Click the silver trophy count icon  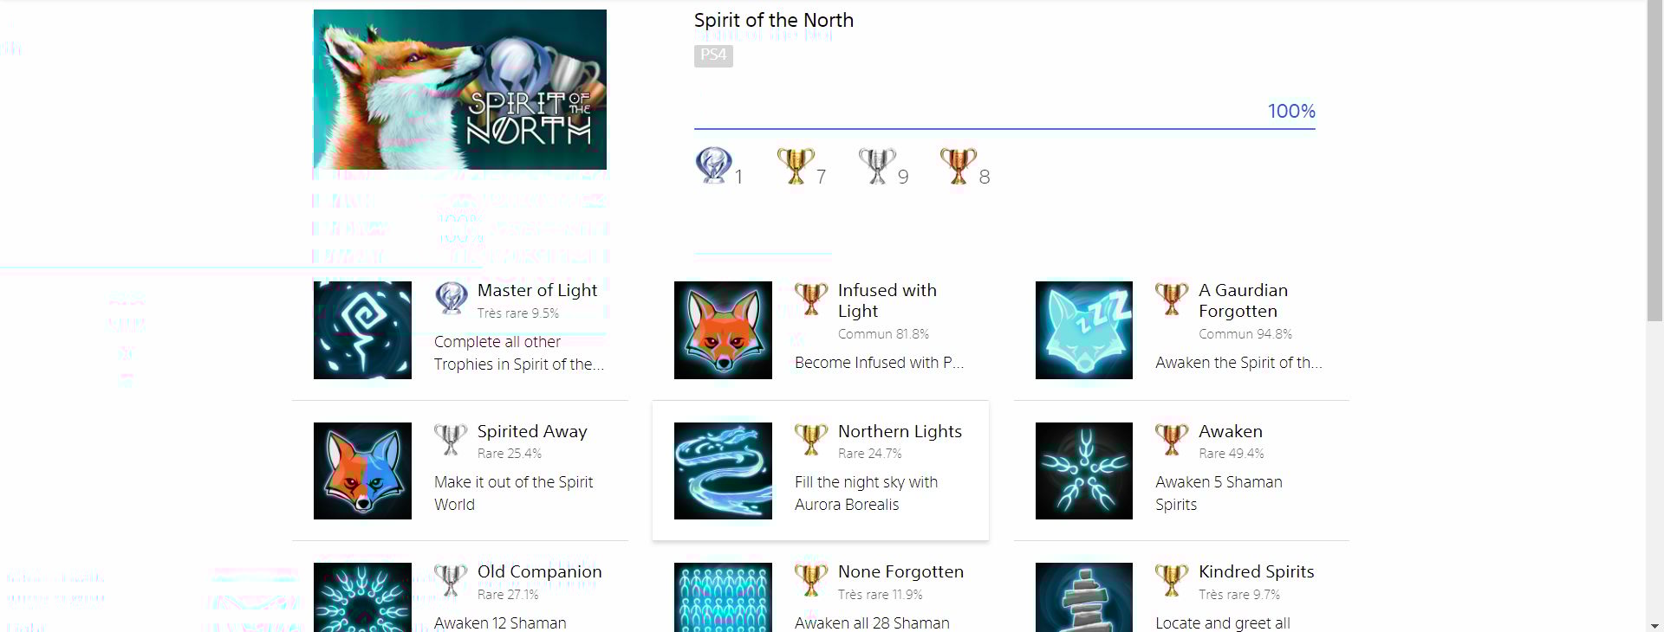tap(876, 165)
